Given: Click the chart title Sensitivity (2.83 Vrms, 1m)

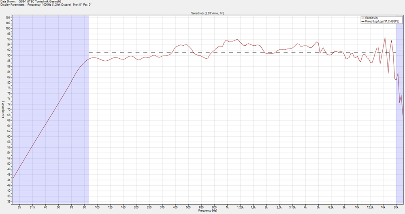Looking at the screenshot, I should click(x=208, y=13).
